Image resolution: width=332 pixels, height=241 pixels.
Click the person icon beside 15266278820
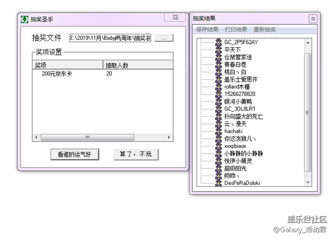(x=219, y=94)
